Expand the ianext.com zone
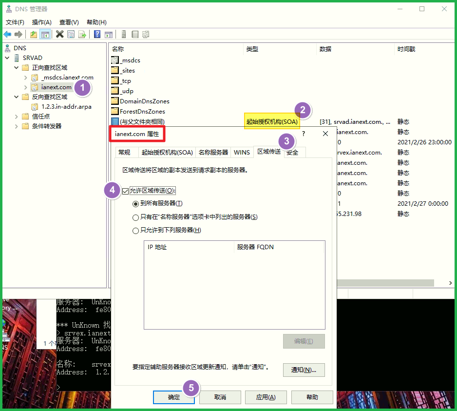The image size is (457, 411). click(26, 87)
